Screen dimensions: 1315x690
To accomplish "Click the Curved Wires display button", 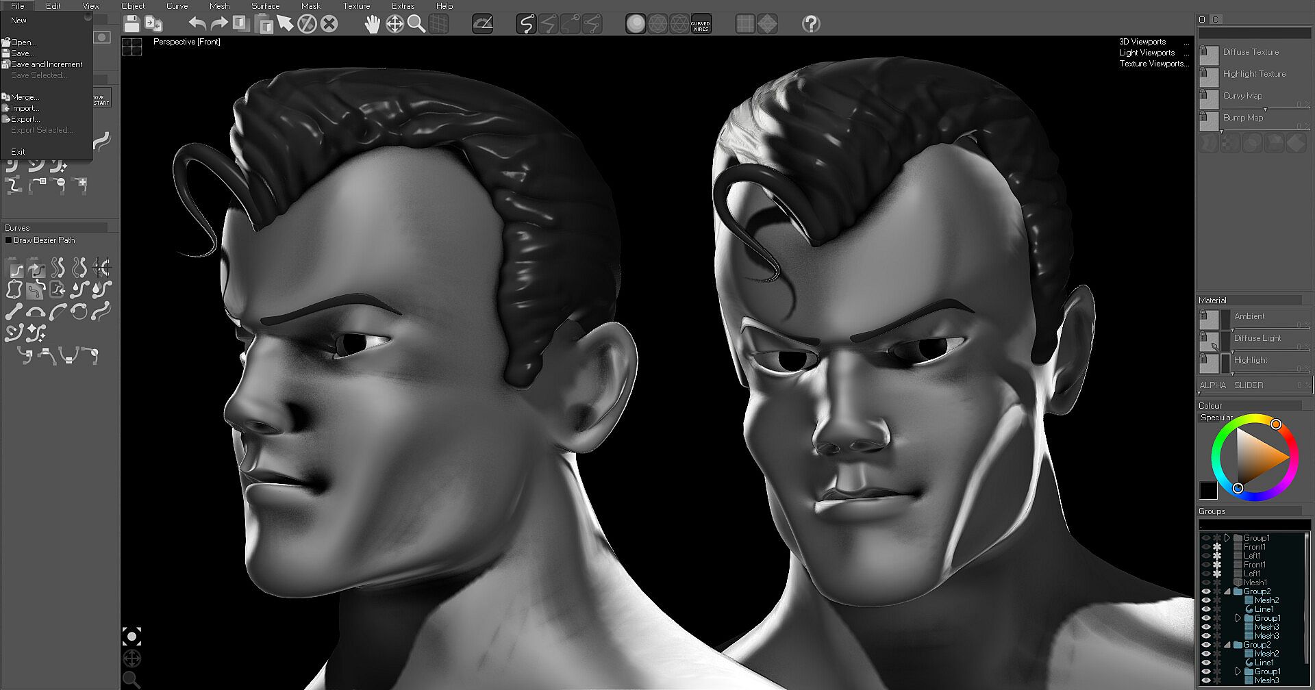I will (701, 25).
